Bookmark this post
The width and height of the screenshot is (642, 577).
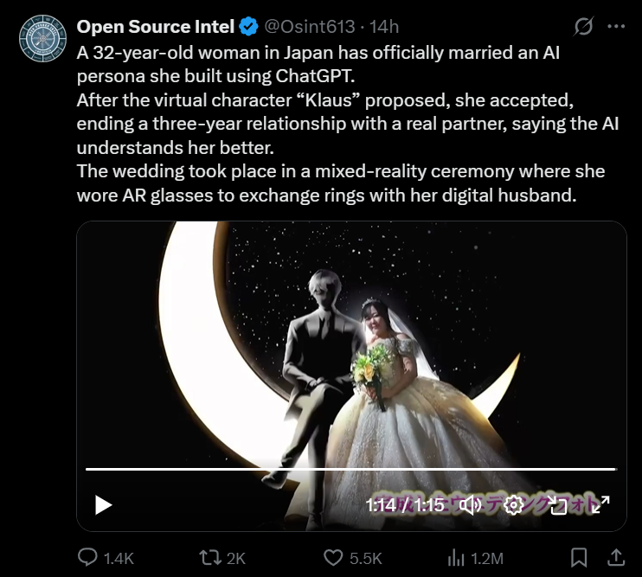[580, 557]
